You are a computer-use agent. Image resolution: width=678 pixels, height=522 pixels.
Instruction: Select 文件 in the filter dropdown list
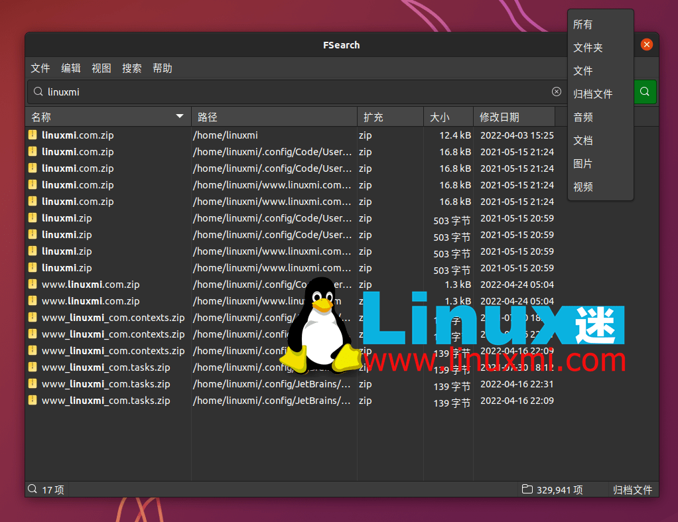pos(600,70)
